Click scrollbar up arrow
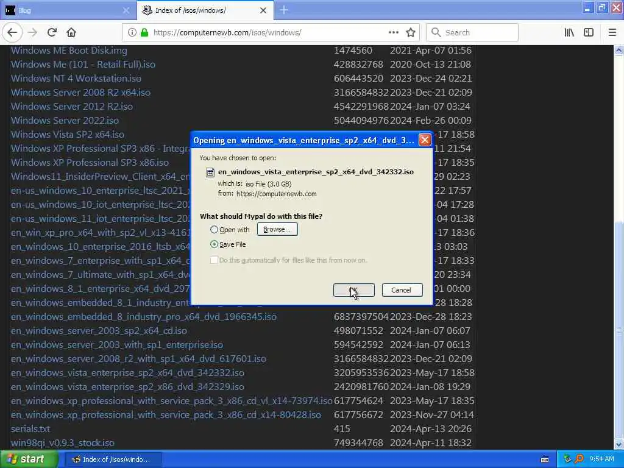Image resolution: width=624 pixels, height=468 pixels. [x=619, y=50]
